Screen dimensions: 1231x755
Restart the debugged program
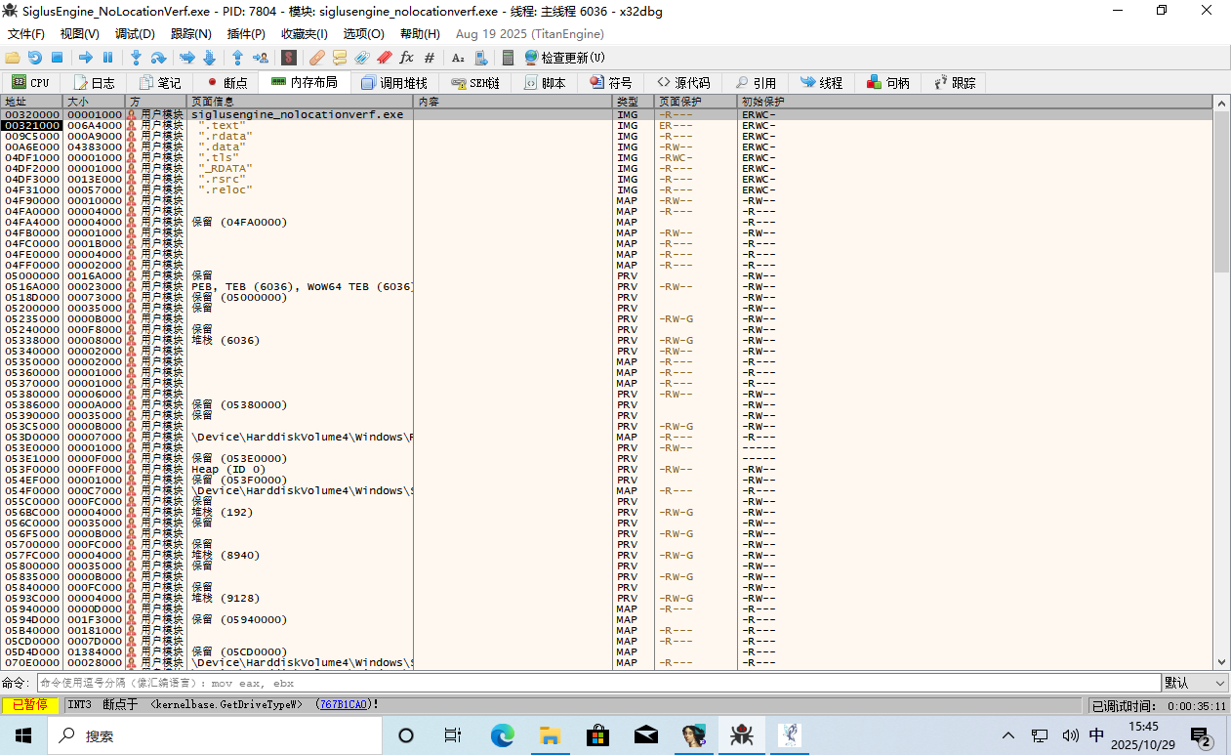34,58
